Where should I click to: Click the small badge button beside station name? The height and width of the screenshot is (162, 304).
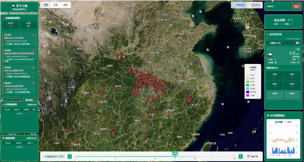pyautogui.click(x=297, y=43)
